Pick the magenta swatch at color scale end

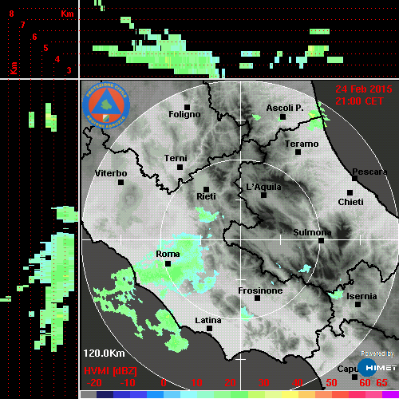click(390, 394)
